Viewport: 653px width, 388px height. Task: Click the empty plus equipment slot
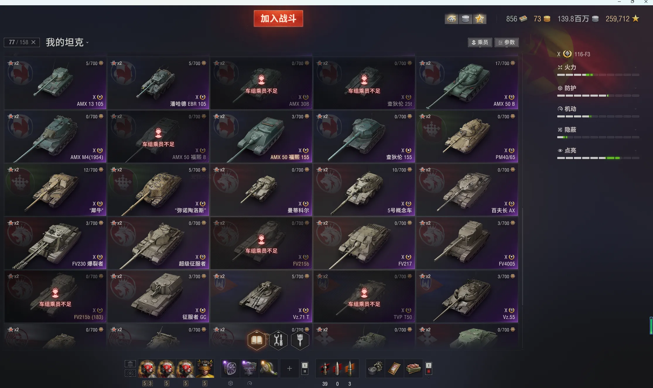(289, 368)
